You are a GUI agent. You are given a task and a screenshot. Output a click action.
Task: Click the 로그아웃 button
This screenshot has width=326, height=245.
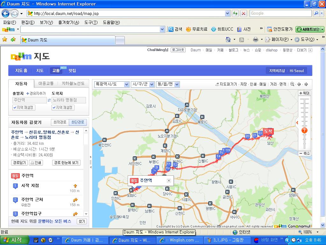click(178, 50)
